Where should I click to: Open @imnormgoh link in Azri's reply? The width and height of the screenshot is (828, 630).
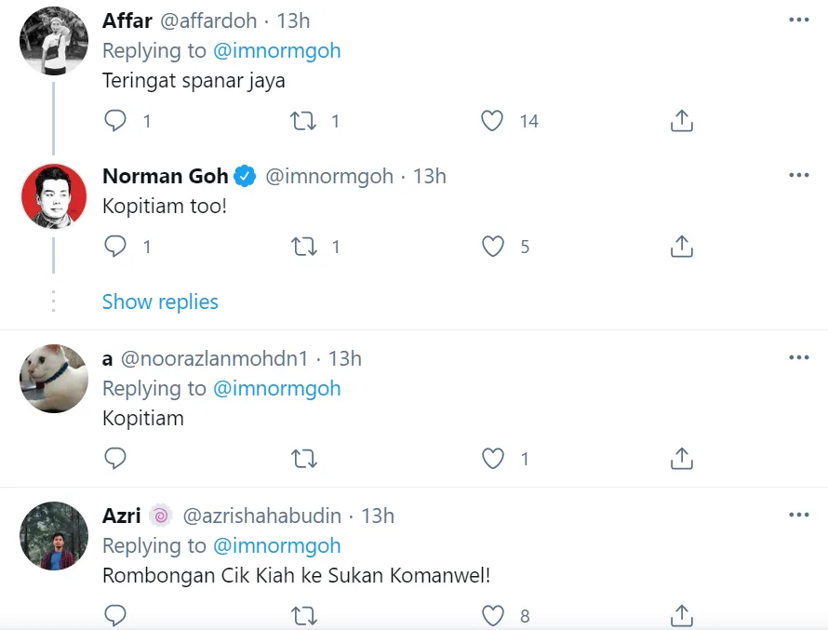click(x=277, y=545)
